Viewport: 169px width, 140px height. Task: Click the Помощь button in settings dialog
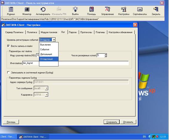[x=11, y=122]
